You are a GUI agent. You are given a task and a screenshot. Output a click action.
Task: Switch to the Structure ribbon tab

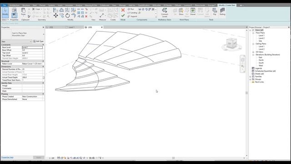click(x=26, y=5)
